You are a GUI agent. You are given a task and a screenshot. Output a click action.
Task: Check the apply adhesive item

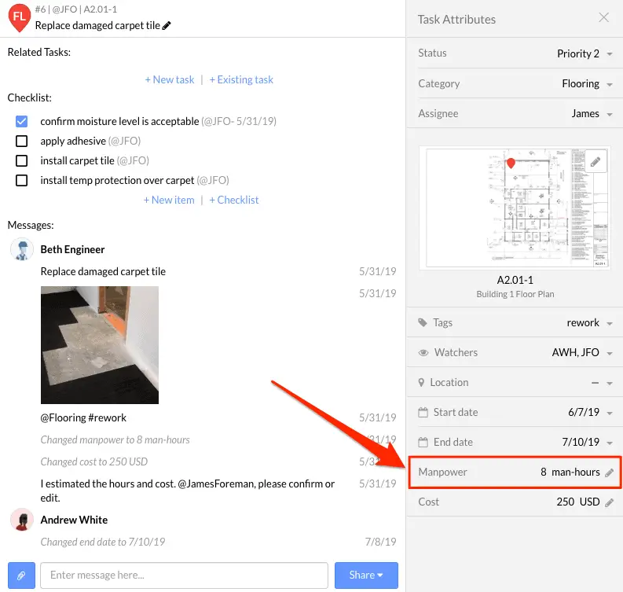pyautogui.click(x=21, y=142)
